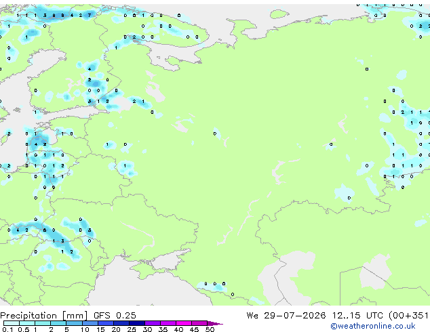Click the GFS 0.25 model label

pos(115,316)
